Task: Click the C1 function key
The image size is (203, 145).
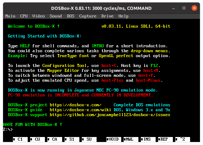Action: click(x=20, y=139)
